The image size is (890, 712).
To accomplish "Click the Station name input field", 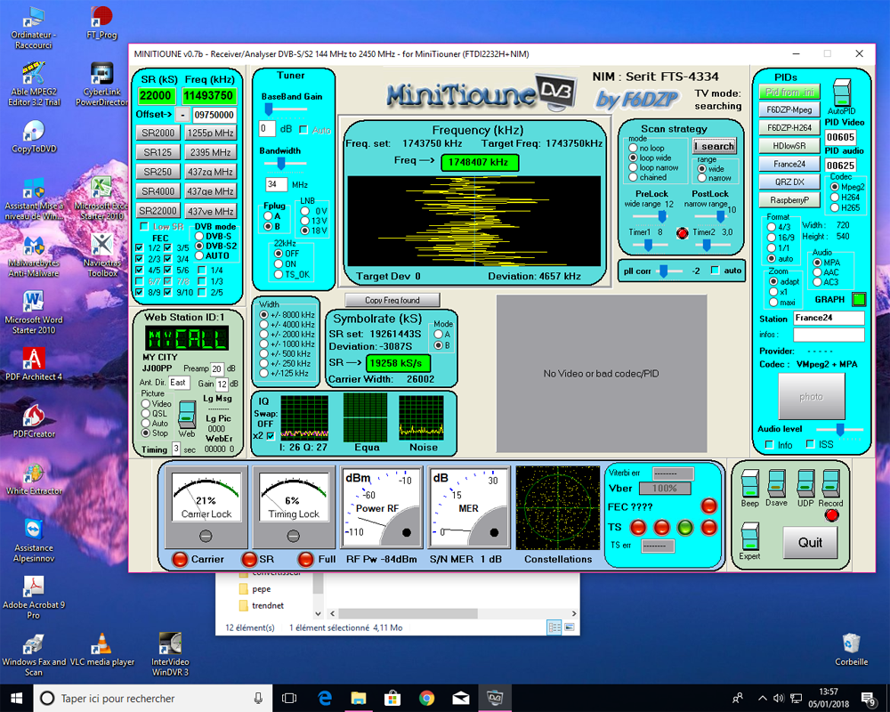I will 829,318.
